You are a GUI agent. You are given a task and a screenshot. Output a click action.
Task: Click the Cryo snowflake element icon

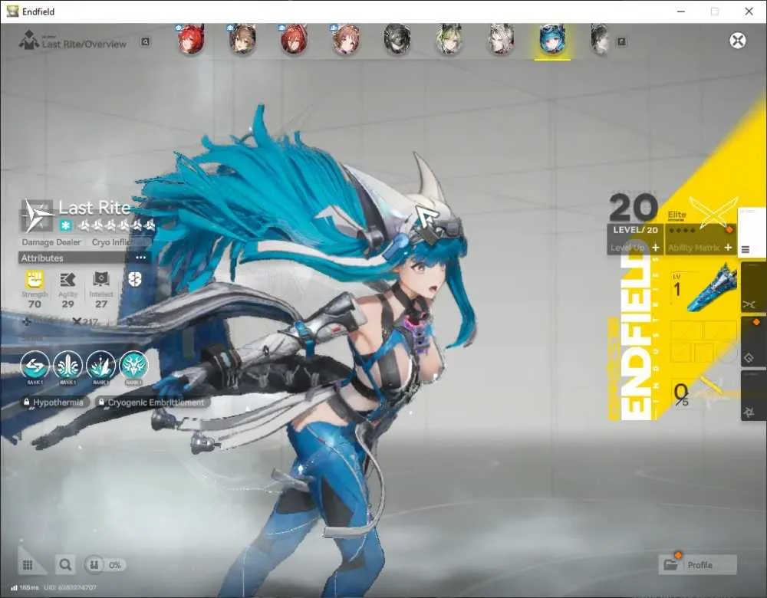(65, 225)
